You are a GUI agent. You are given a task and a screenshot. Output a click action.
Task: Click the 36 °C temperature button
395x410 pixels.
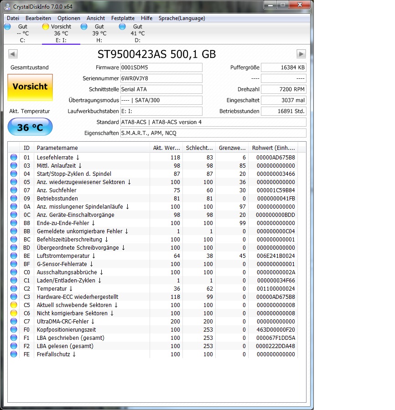(30, 127)
